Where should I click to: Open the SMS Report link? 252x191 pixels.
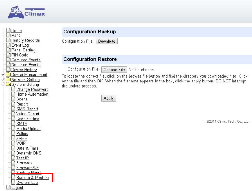coord(27,109)
